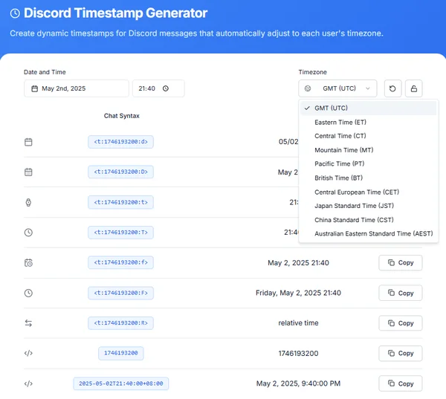Choose Eastern Time (ET) from list
This screenshot has width=446, height=399.
click(x=368, y=123)
